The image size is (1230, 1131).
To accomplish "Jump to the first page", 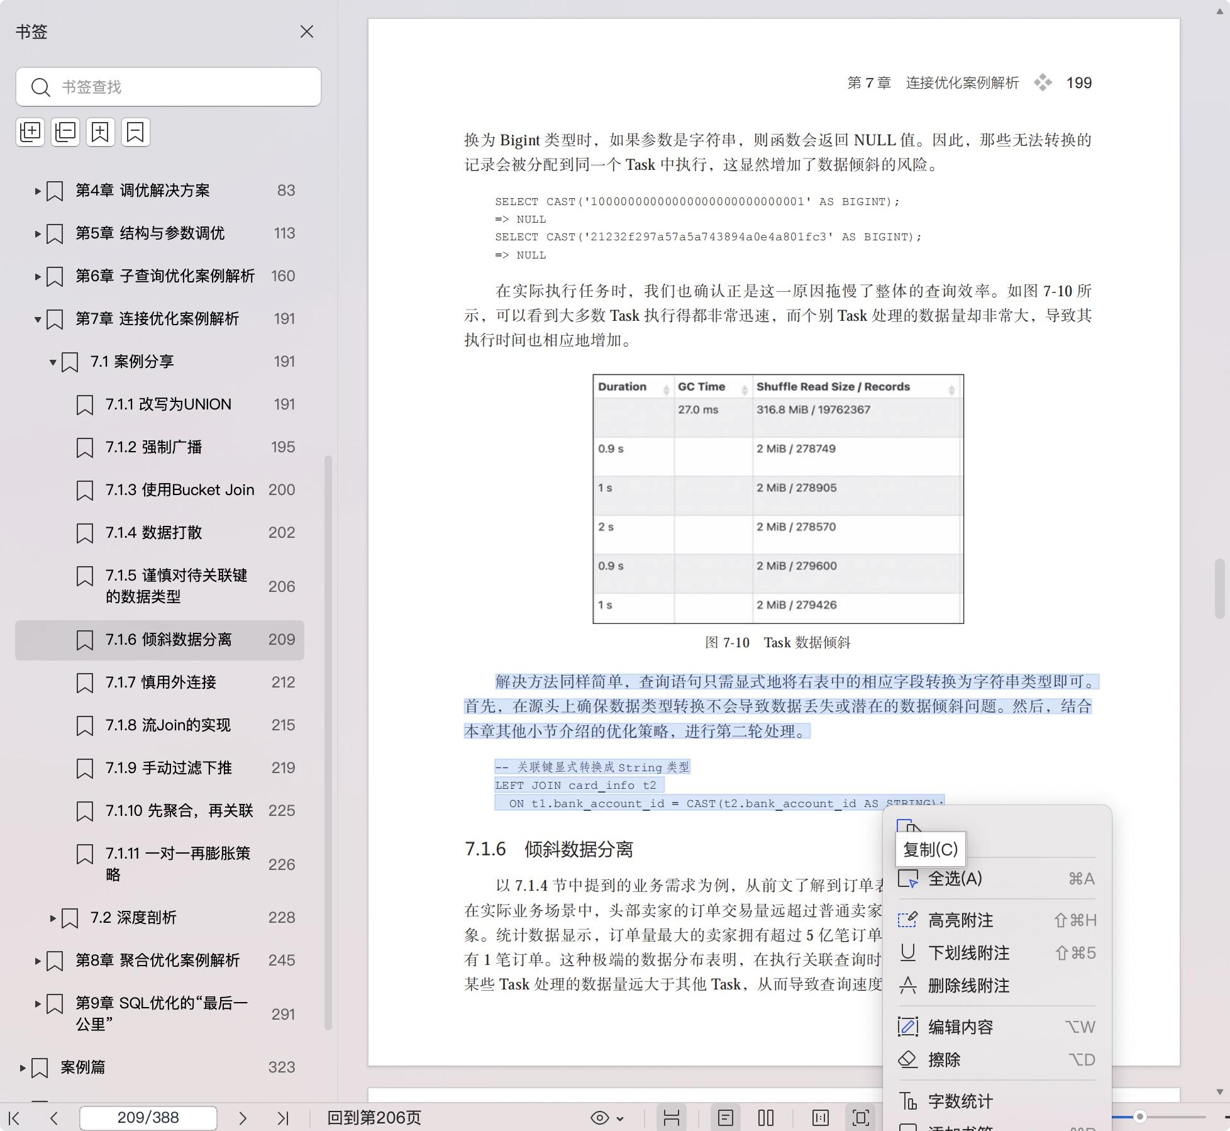I will click(14, 1118).
